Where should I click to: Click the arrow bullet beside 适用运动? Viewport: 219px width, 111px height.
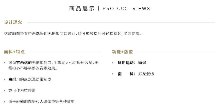coord(113,63)
